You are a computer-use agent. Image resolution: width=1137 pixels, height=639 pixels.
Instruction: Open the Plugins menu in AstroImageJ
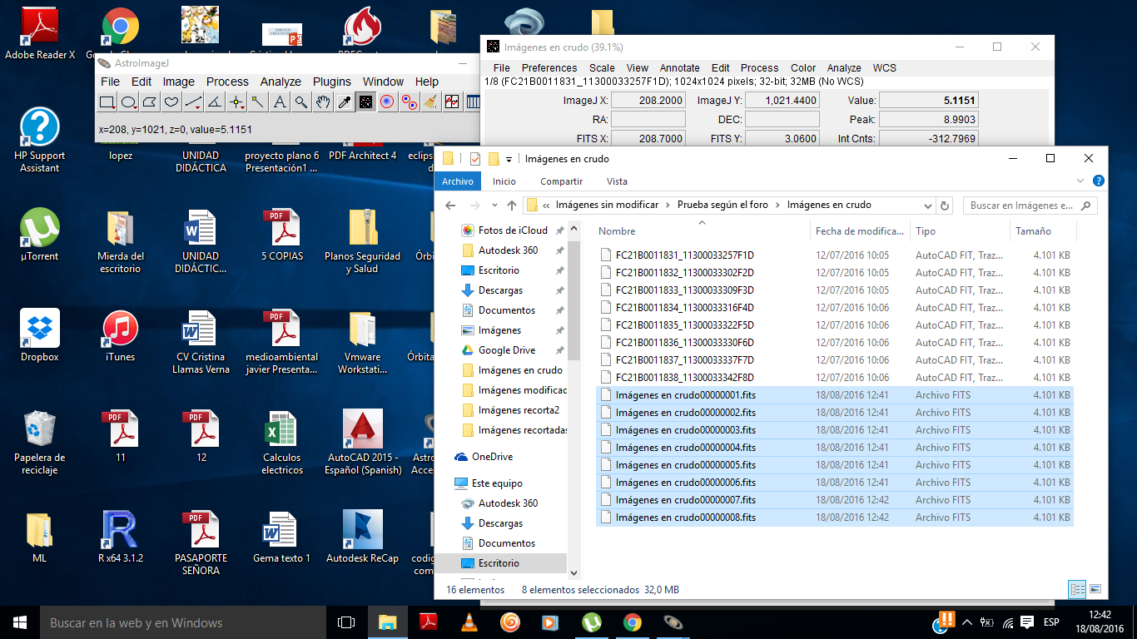[332, 82]
